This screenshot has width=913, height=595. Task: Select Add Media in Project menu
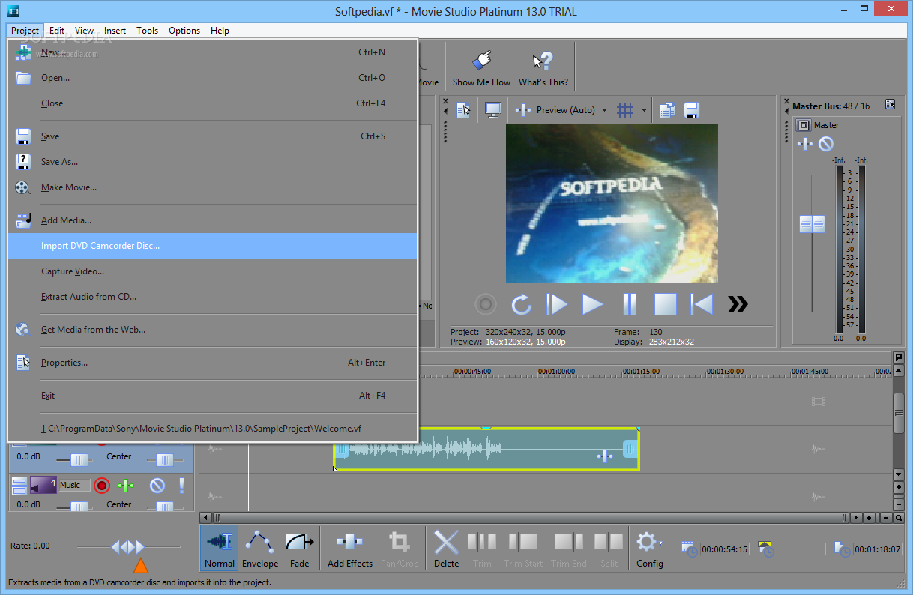(x=212, y=220)
